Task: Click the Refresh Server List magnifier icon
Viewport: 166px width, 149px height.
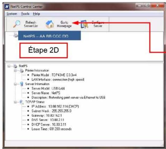Action: coord(17,24)
